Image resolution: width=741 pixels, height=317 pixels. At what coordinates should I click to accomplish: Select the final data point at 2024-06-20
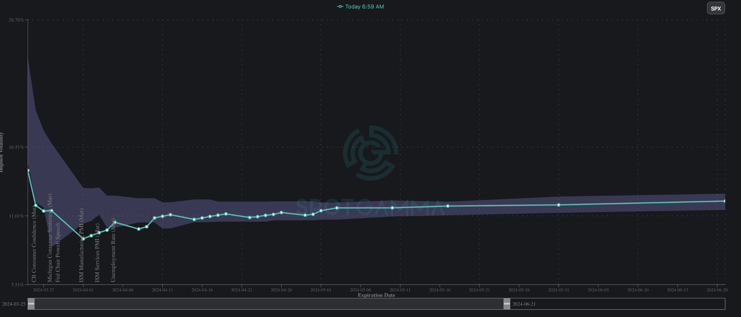[724, 201]
